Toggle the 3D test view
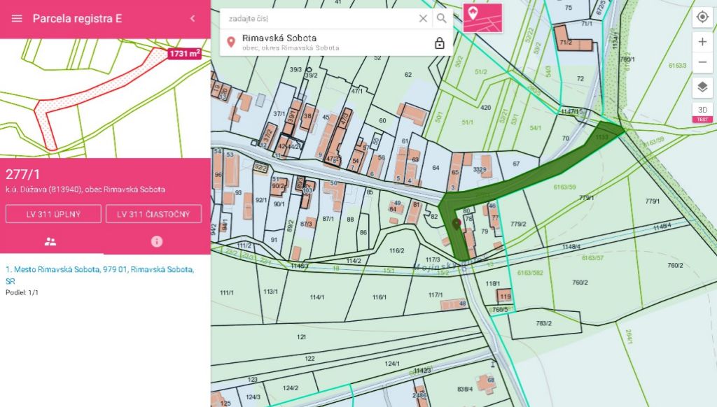This screenshot has height=407, width=717. pos(702,112)
